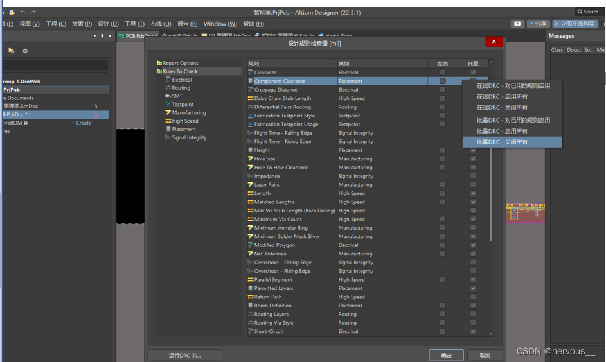Image resolution: width=606 pixels, height=362 pixels.
Task: Click the undo arrow in title bar
Action: [x=23, y=12]
